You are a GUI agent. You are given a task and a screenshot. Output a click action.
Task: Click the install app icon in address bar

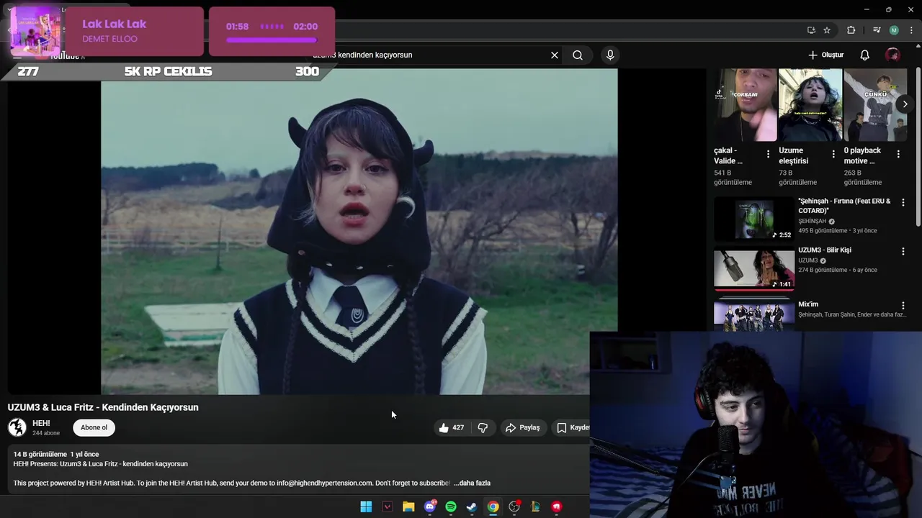coord(811,30)
